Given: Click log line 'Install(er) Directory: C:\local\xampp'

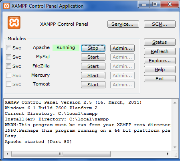Looking at the screenshot, I should (57, 119).
